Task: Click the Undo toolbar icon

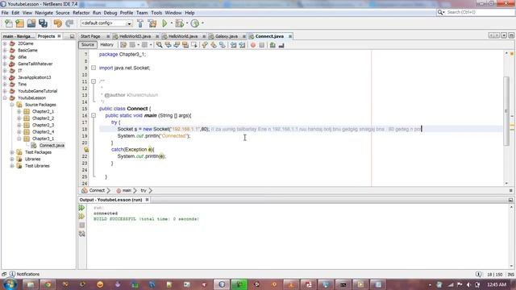Action: tap(57, 23)
